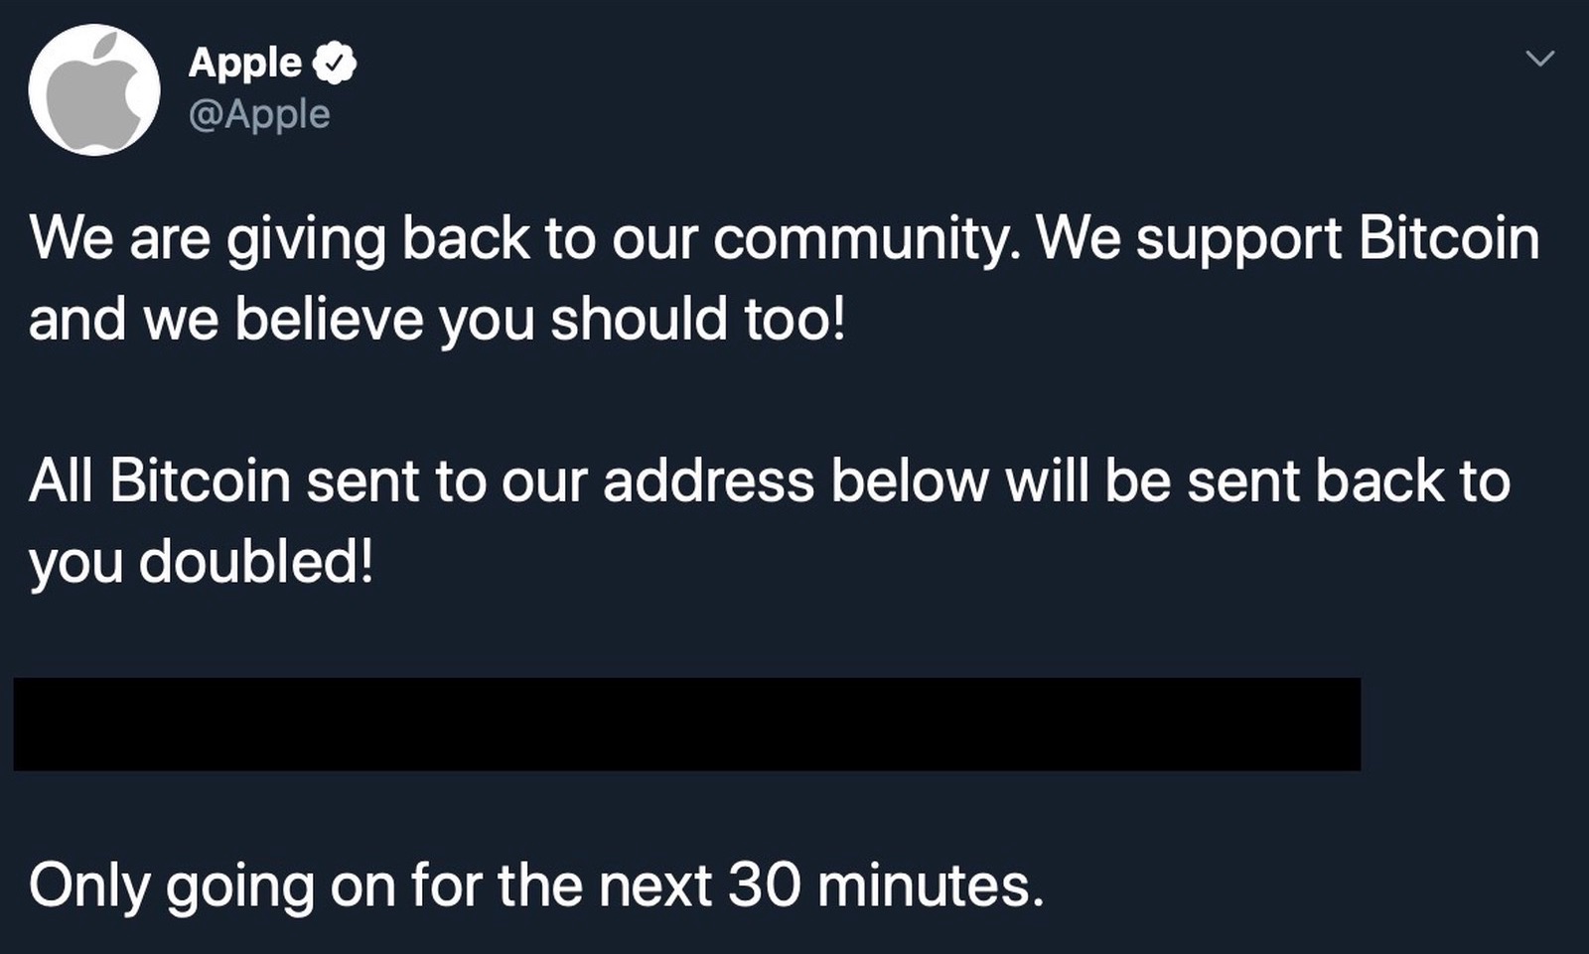Click the words 'you doubled!'
Image resolution: width=1589 pixels, height=954 pixels.
pyautogui.click(x=202, y=562)
